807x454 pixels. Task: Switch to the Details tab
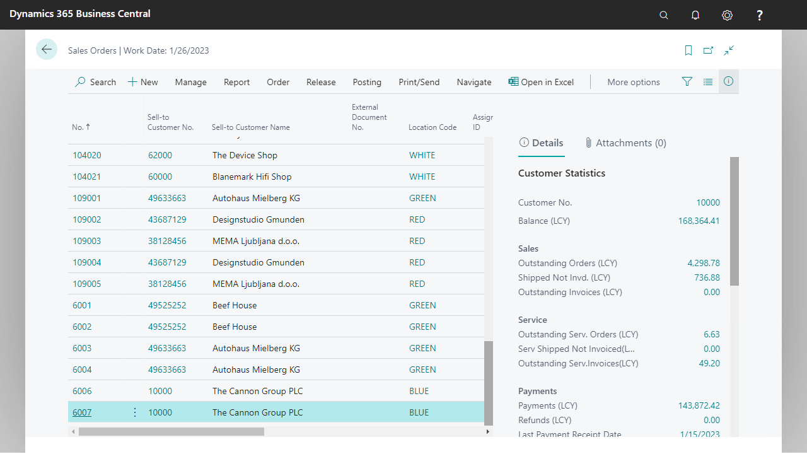[x=541, y=143]
